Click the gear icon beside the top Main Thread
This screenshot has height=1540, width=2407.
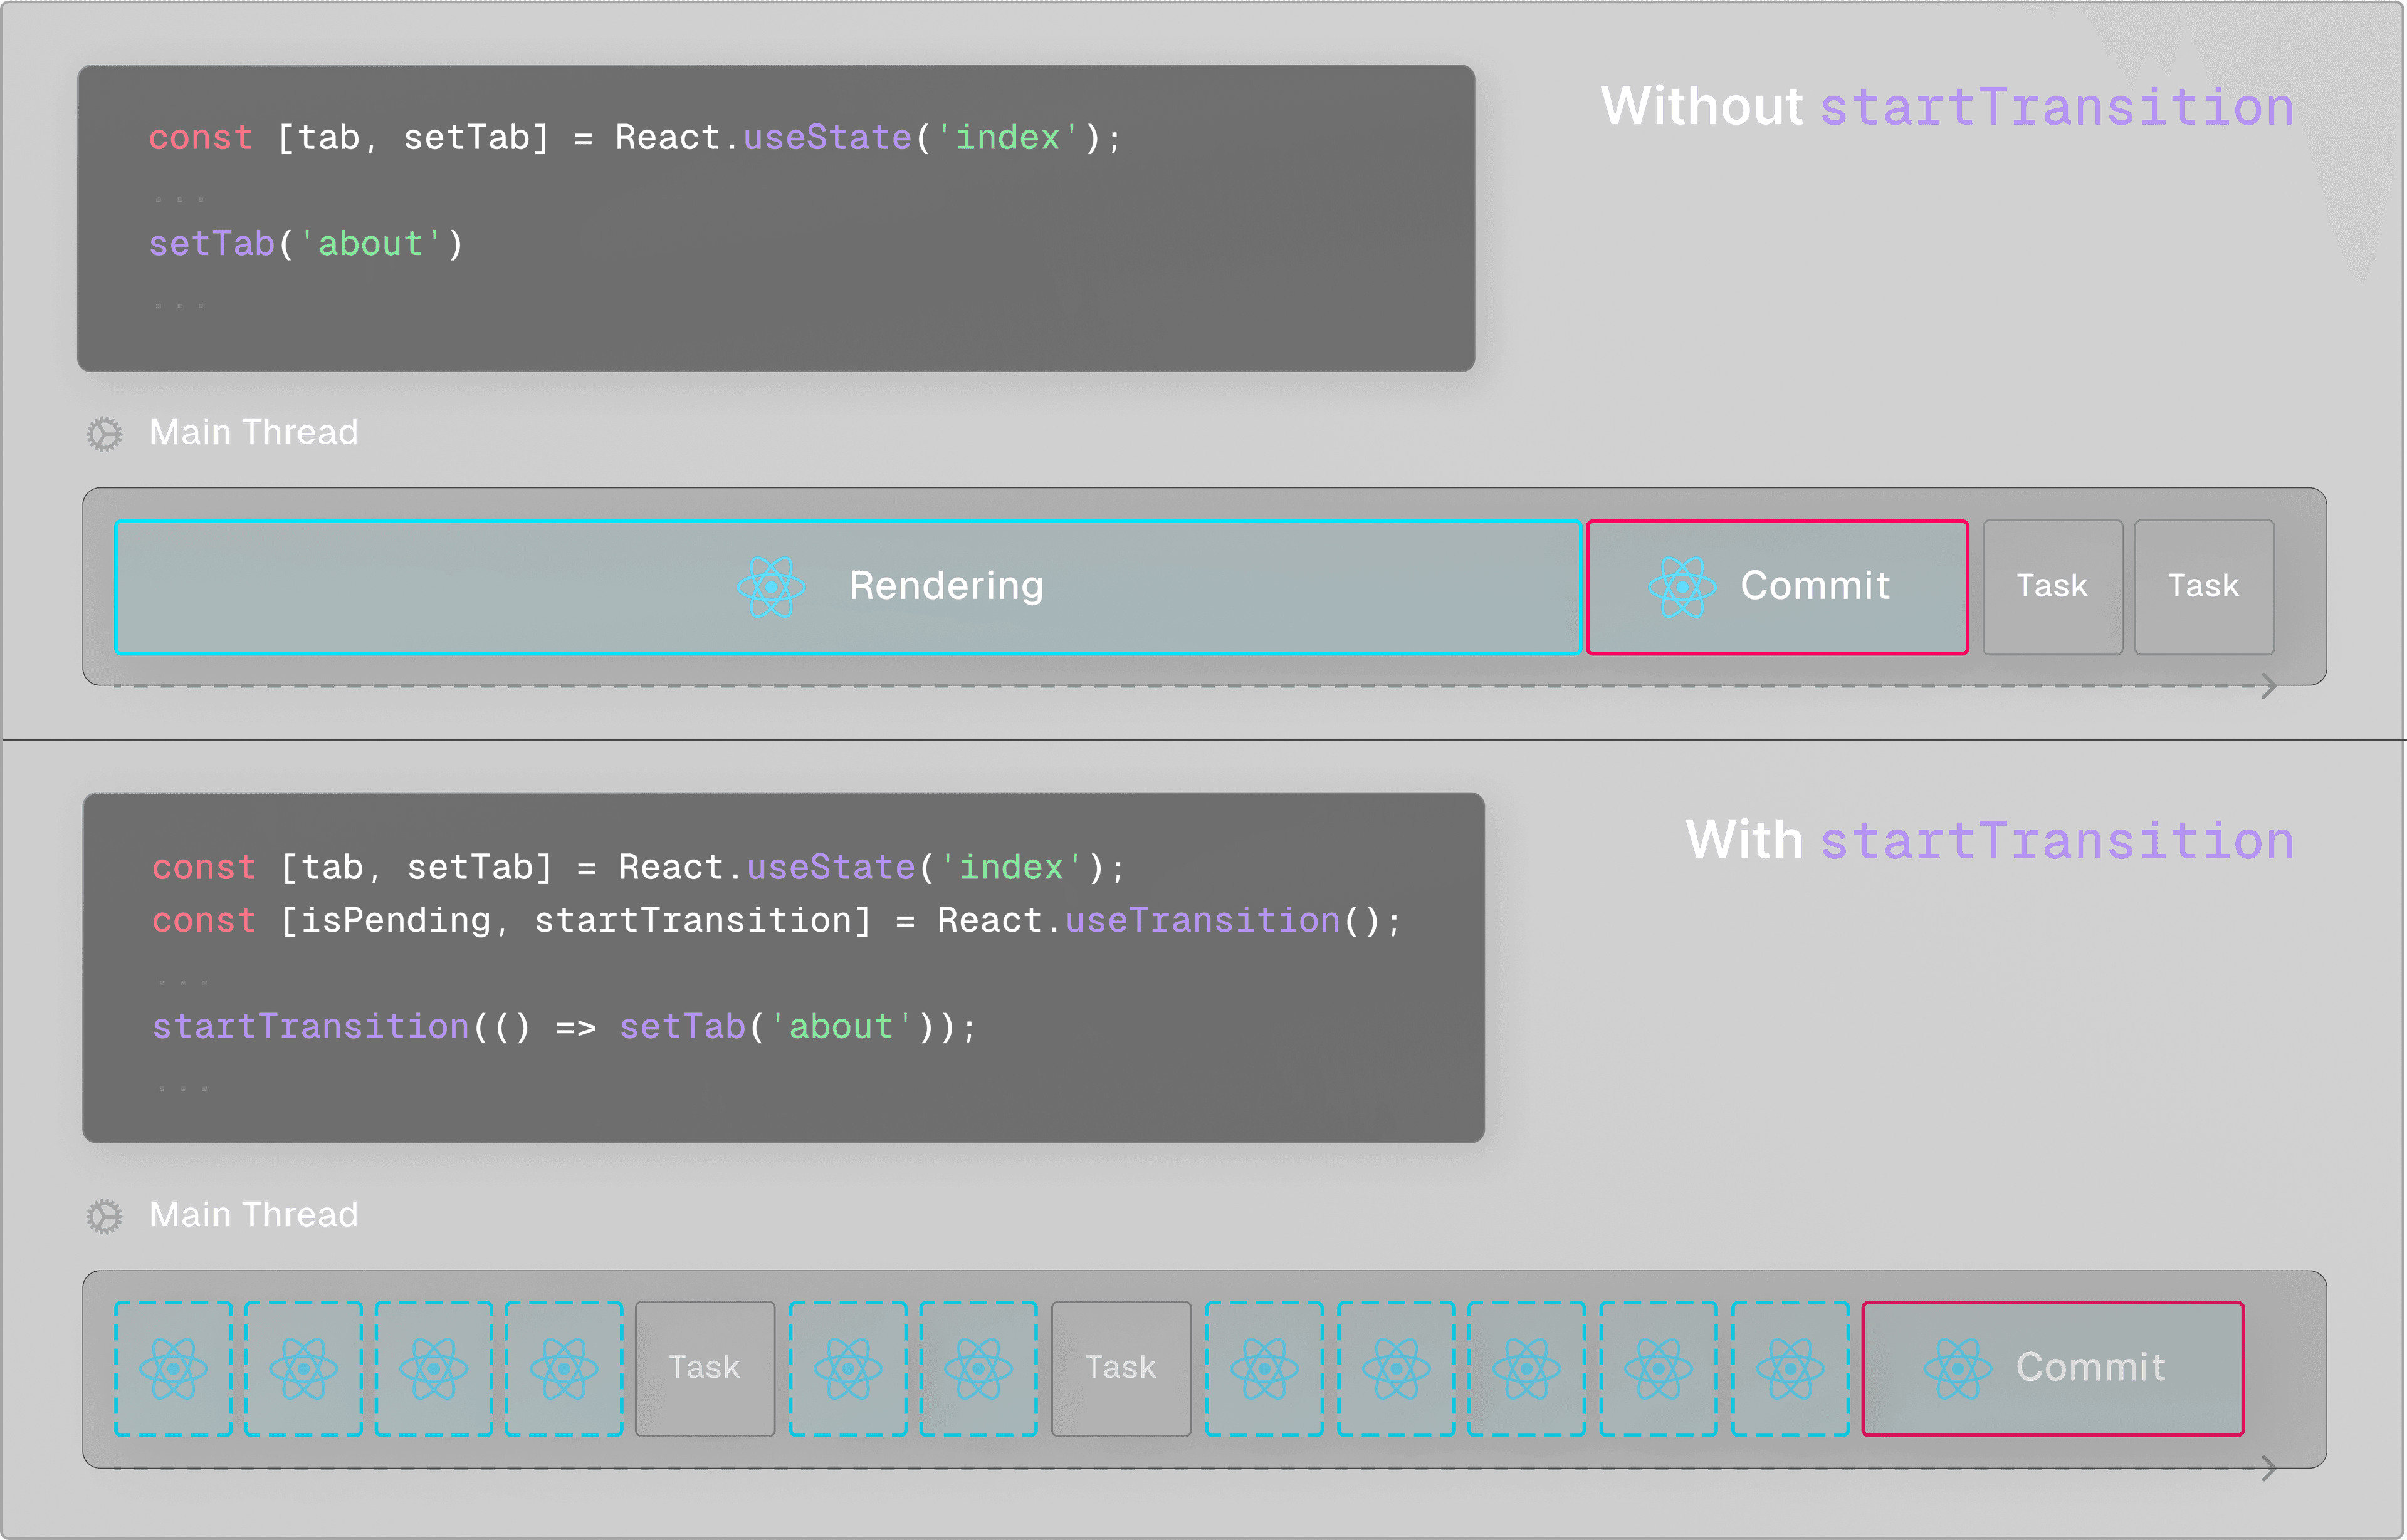point(104,434)
